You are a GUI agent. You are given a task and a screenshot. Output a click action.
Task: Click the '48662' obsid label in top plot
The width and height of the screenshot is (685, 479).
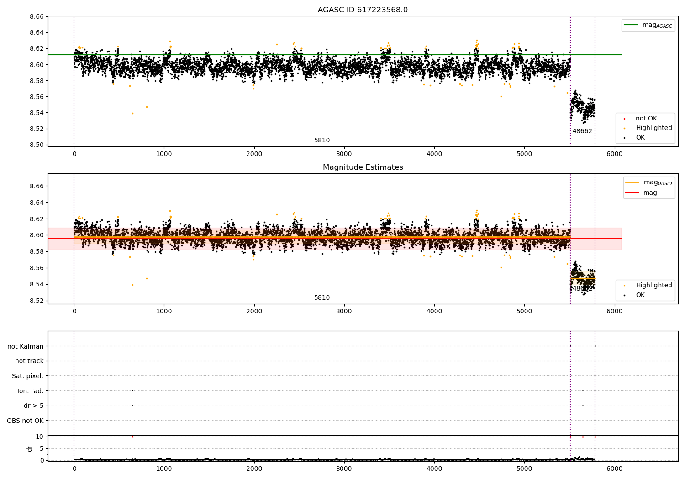[x=582, y=131]
